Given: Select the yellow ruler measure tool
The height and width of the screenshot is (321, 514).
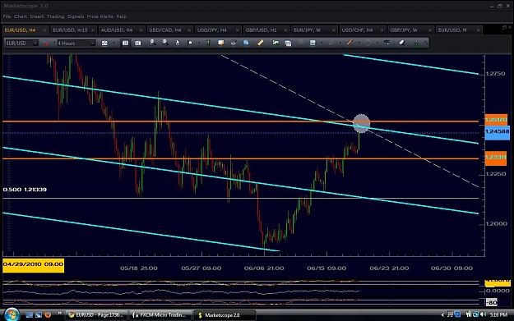Looking at the screenshot, I should coord(260,43).
